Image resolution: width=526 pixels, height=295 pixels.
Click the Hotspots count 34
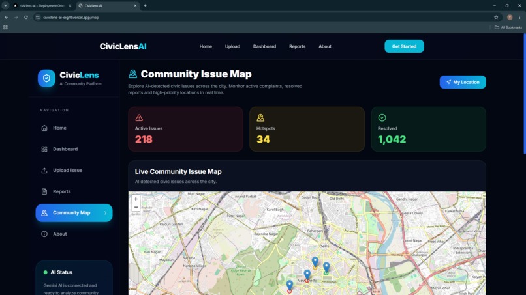[x=263, y=139]
